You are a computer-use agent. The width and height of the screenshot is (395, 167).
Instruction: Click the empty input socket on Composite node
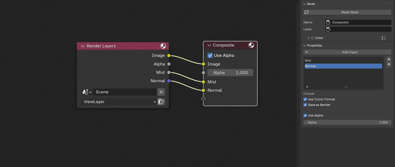[203, 99]
